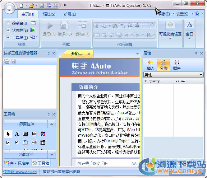
Task: Select the grey ab button control
Action: [x=25, y=134]
